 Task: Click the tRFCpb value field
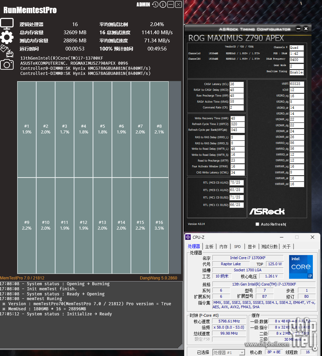(x=238, y=130)
